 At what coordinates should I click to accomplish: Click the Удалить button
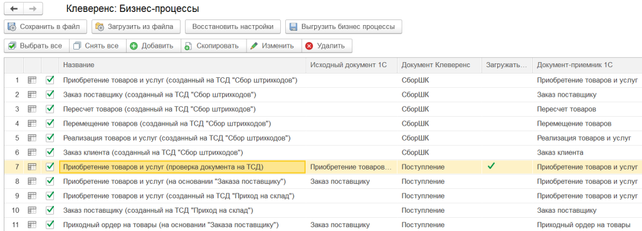coord(327,46)
